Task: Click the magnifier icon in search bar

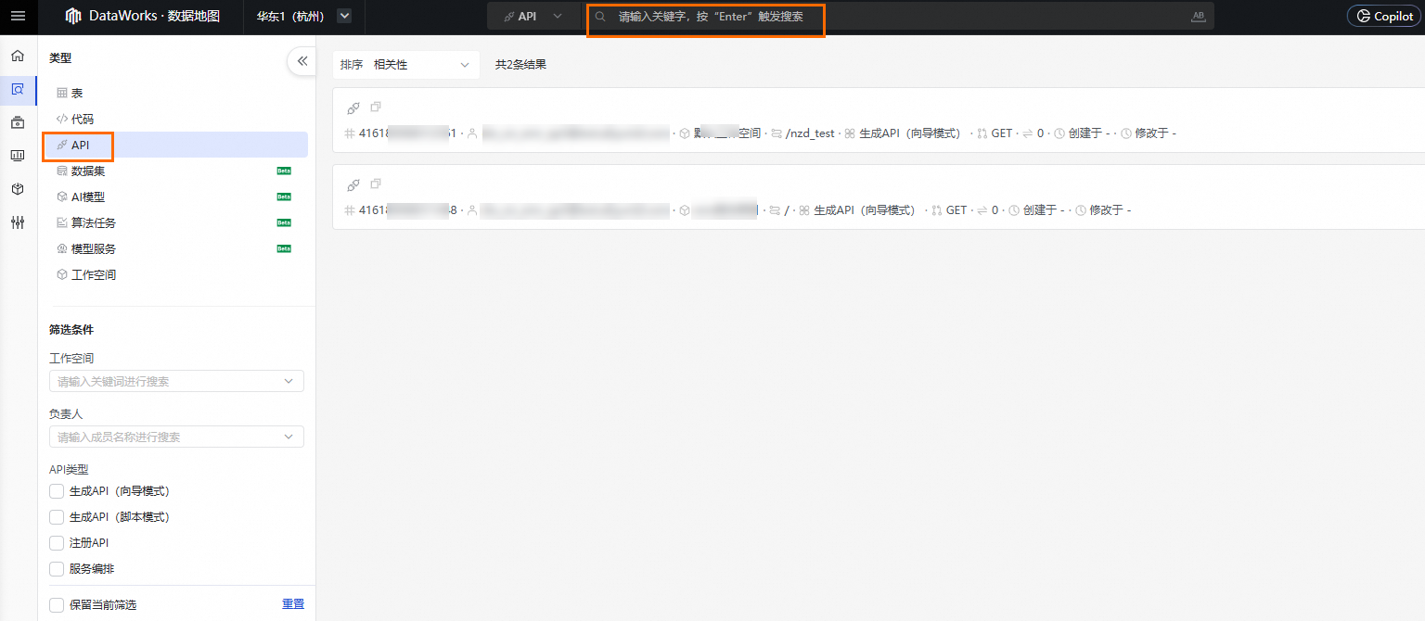Action: tap(601, 17)
